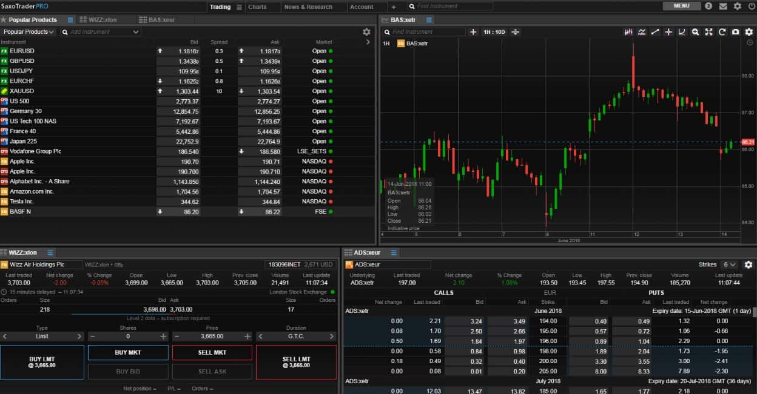Add instrument to chart with plus icon
The image size is (757, 394).
tap(474, 32)
